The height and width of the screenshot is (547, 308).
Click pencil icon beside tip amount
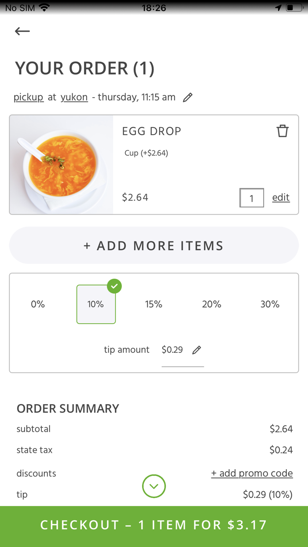coord(197,350)
